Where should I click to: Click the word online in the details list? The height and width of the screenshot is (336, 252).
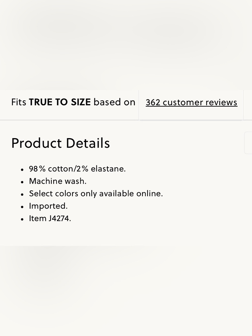pos(150,193)
